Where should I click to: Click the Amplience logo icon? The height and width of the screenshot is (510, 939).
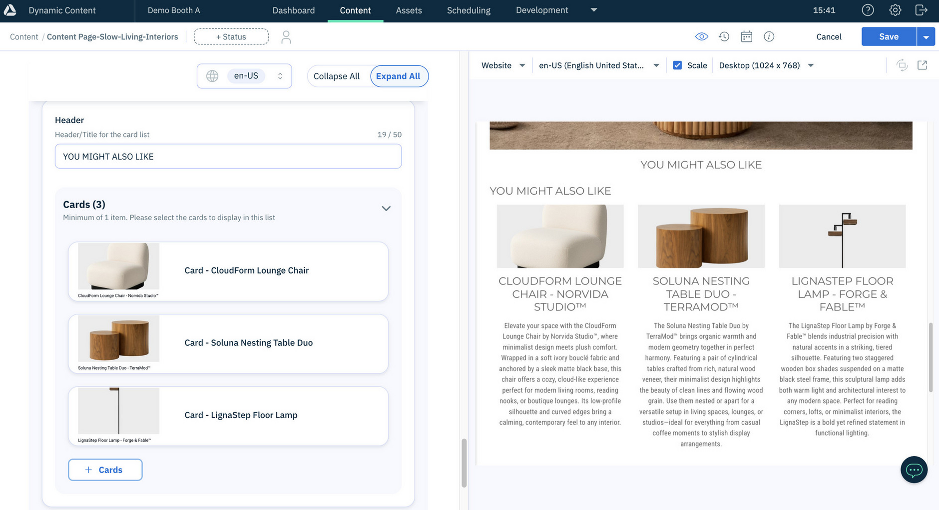9,10
